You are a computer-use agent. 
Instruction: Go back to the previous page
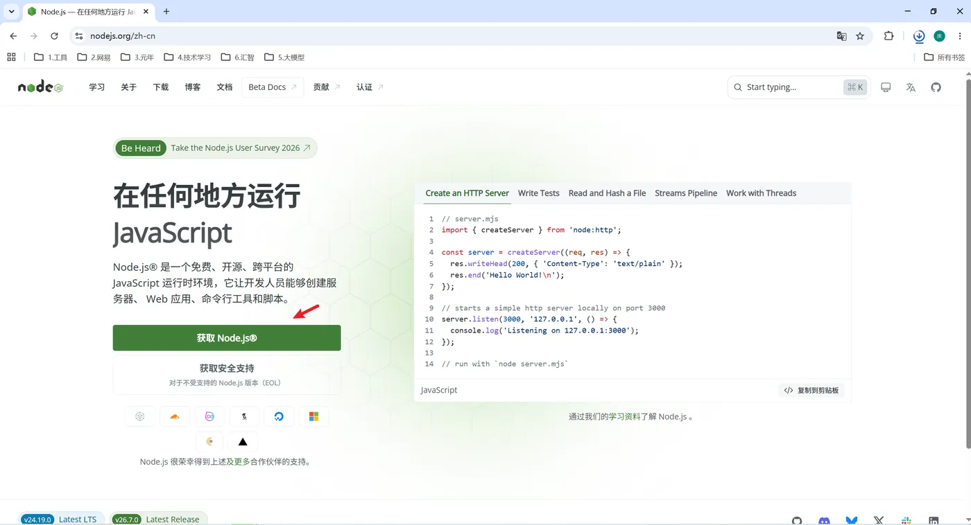tap(13, 36)
